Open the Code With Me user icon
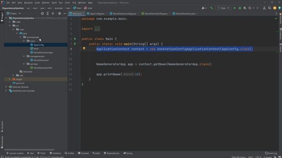This screenshot has width=282, height=158. pyautogui.click(x=204, y=8)
